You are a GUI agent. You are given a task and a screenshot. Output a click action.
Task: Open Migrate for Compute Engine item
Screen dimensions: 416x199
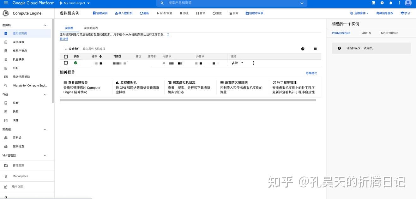pyautogui.click(x=25, y=86)
